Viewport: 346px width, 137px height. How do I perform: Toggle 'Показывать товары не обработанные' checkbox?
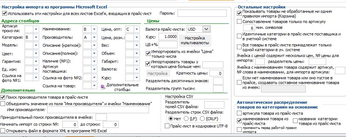click(239, 14)
